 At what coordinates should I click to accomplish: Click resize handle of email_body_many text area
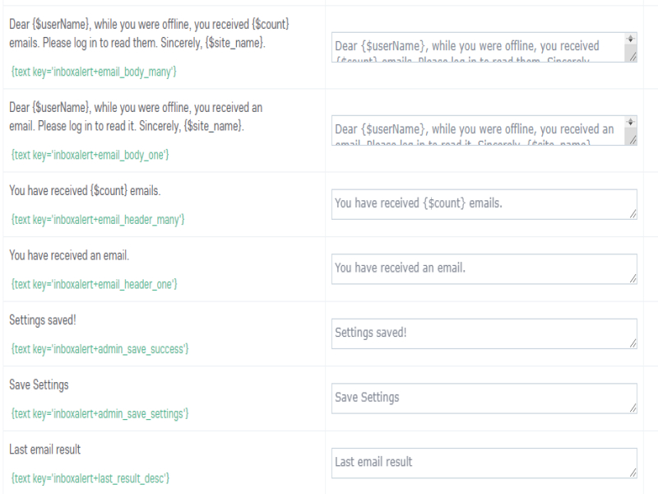632,56
